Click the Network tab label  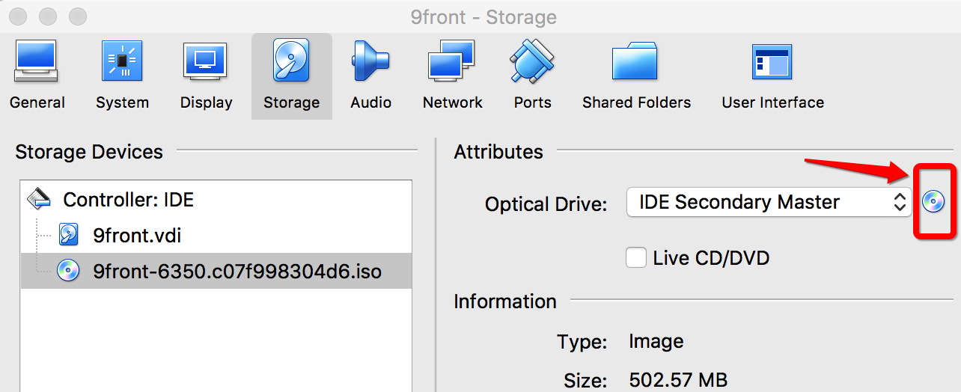tap(452, 102)
